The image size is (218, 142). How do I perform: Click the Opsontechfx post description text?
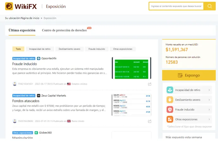(x=59, y=71)
